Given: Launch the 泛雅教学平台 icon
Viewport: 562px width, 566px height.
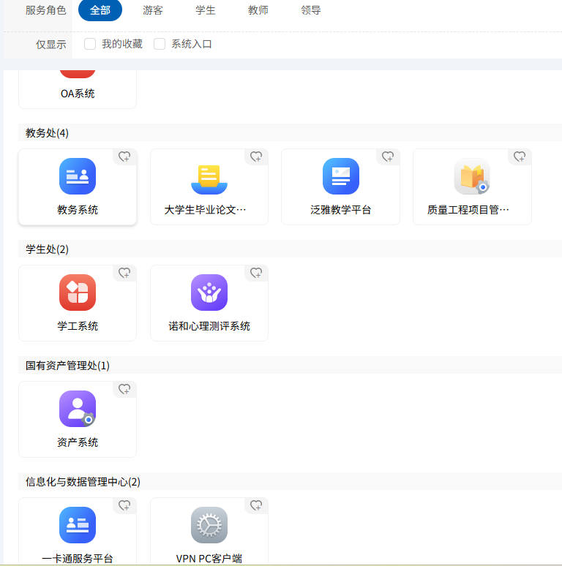Looking at the screenshot, I should pyautogui.click(x=341, y=176).
